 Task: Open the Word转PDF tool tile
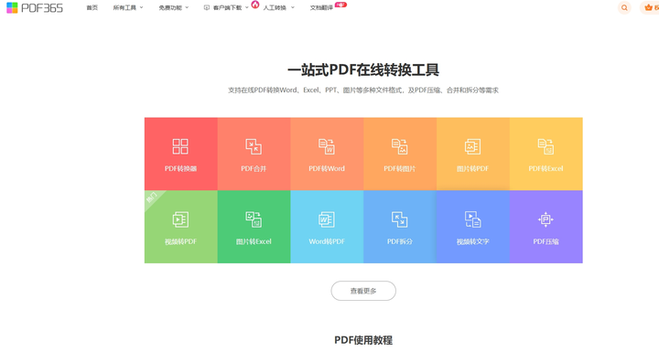point(327,227)
